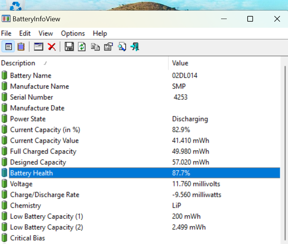Click the Show Battery Information toolbar icon
The height and width of the screenshot is (244, 288).
tap(8, 47)
